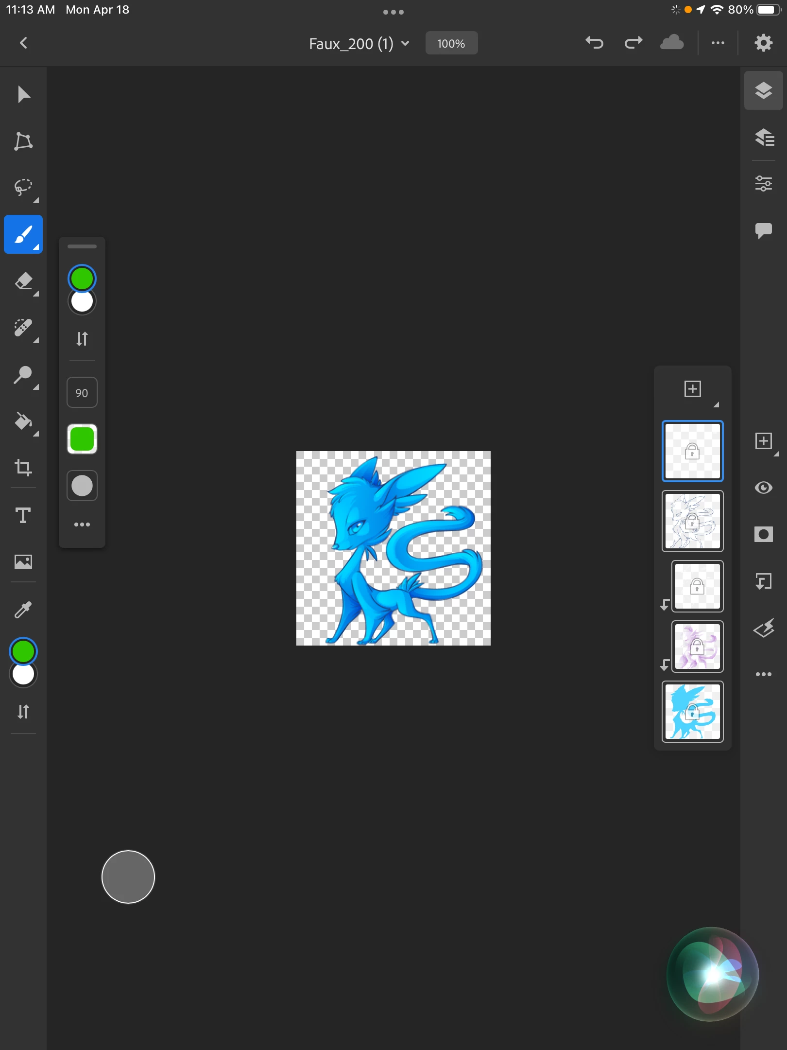Screen dimensions: 787x1050
Task: Open the filters and adjustments icon
Action: tap(764, 628)
